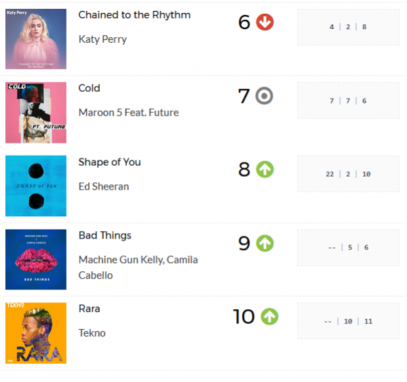Open the song title Cold
Viewport: 407px width, 382px height.
click(x=89, y=88)
